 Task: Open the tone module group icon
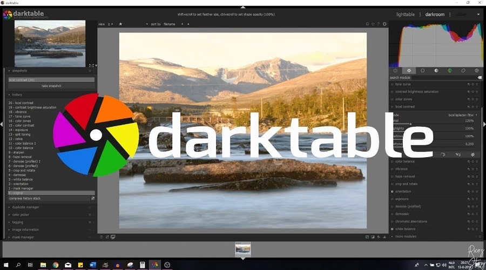pyautogui.click(x=436, y=71)
